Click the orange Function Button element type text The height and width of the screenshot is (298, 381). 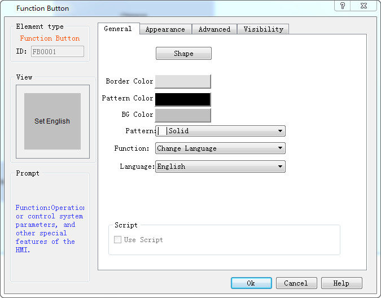click(x=50, y=38)
